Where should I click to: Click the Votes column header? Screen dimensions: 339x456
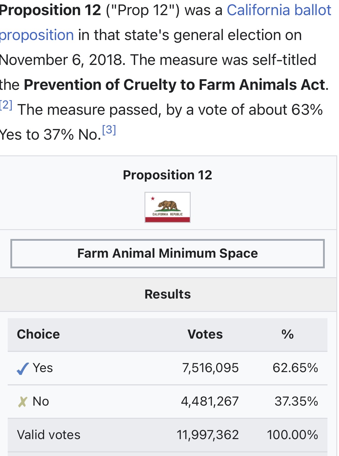[205, 334]
